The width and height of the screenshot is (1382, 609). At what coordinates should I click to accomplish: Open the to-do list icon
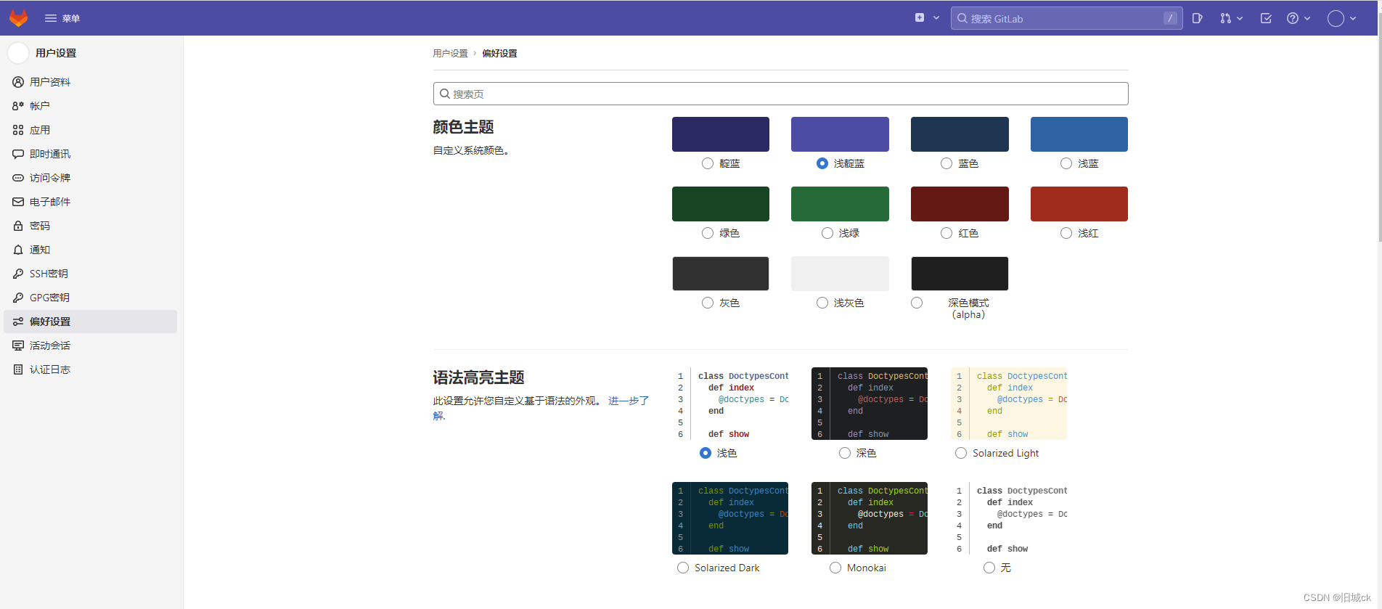click(x=1266, y=18)
